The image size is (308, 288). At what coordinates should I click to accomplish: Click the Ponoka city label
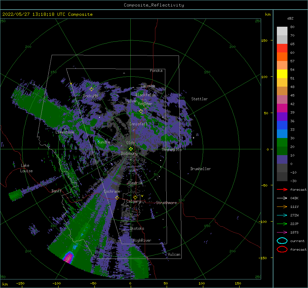click(156, 71)
